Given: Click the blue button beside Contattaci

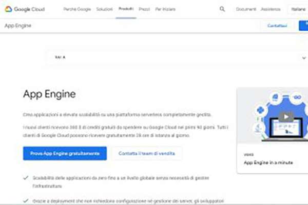Looking at the screenshot, I should click(x=303, y=26).
